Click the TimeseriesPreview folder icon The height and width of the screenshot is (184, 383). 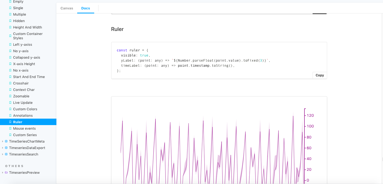(6, 172)
